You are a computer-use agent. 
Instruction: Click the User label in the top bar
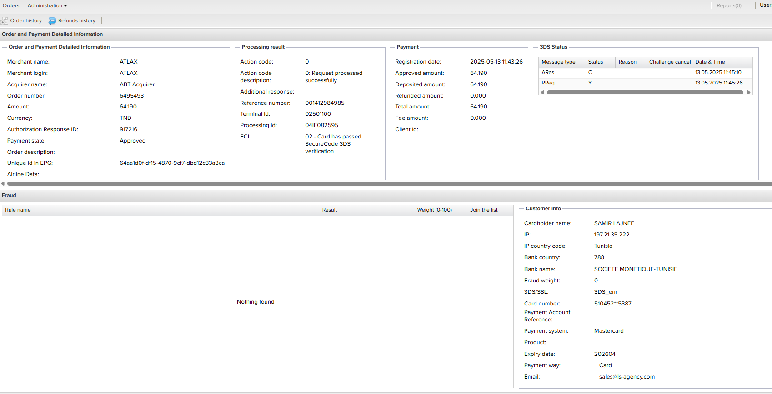click(x=766, y=5)
